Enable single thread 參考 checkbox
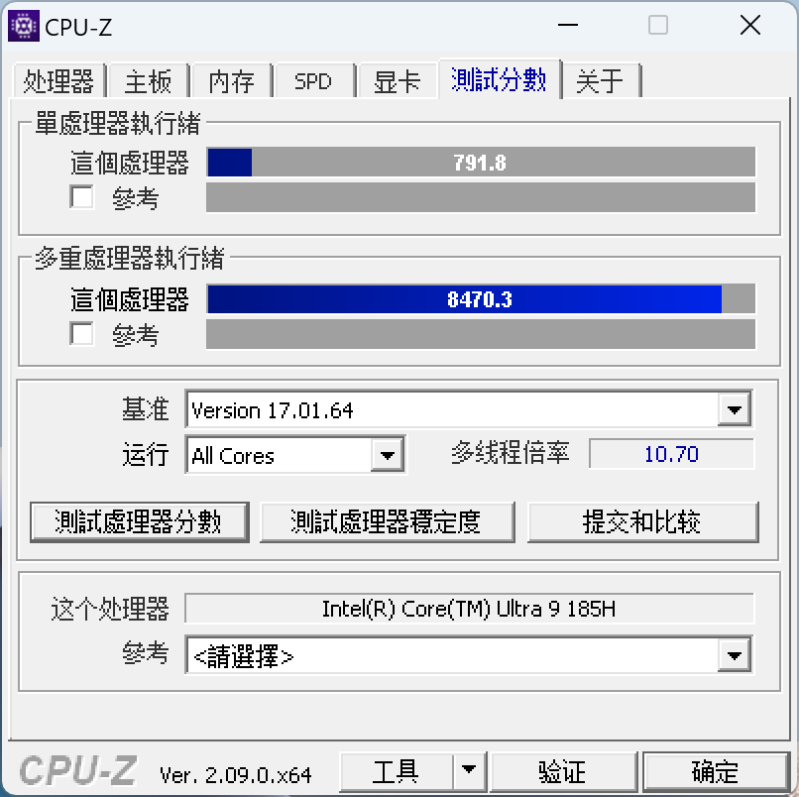Image resolution: width=799 pixels, height=797 pixels. 81,196
